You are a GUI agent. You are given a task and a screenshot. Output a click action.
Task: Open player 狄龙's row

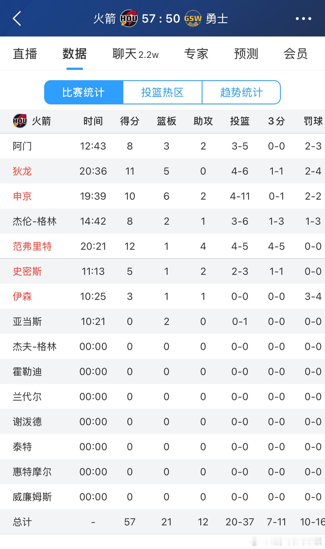click(x=162, y=171)
